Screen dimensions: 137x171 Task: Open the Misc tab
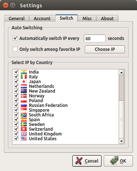87,18
